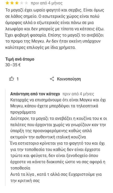This screenshot has height=193, width=113.
Task: Open the Κοινοποίηση share button
Action: (x=65, y=79)
